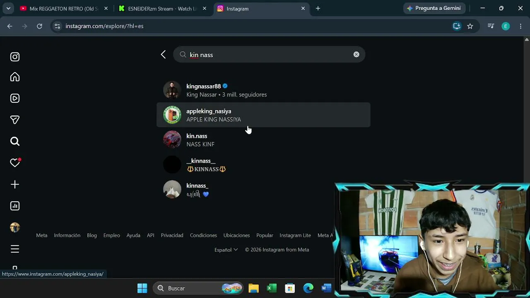Screen dimensions: 530x298
Task: Open the hamburger More menu in sidebar
Action: (15, 249)
